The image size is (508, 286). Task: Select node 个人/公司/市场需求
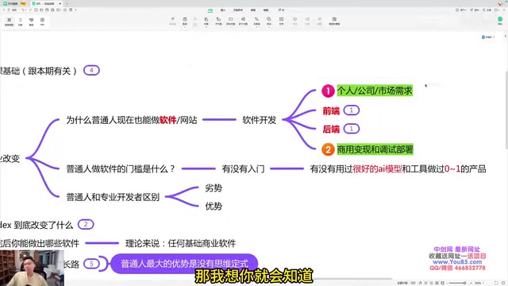click(x=375, y=91)
